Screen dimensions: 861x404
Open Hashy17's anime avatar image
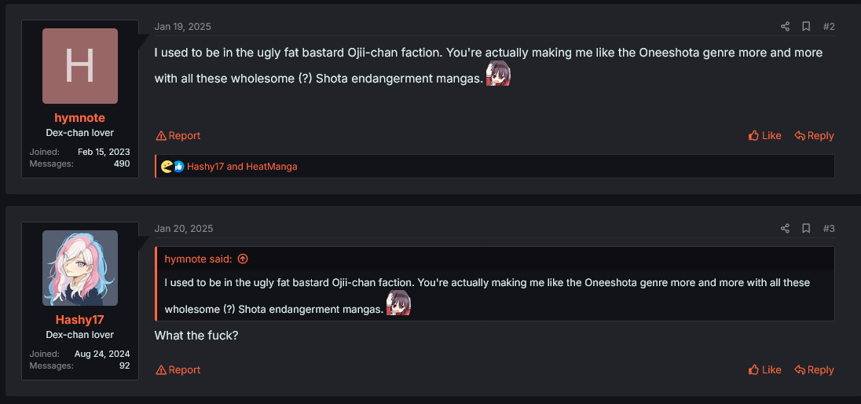(x=80, y=268)
